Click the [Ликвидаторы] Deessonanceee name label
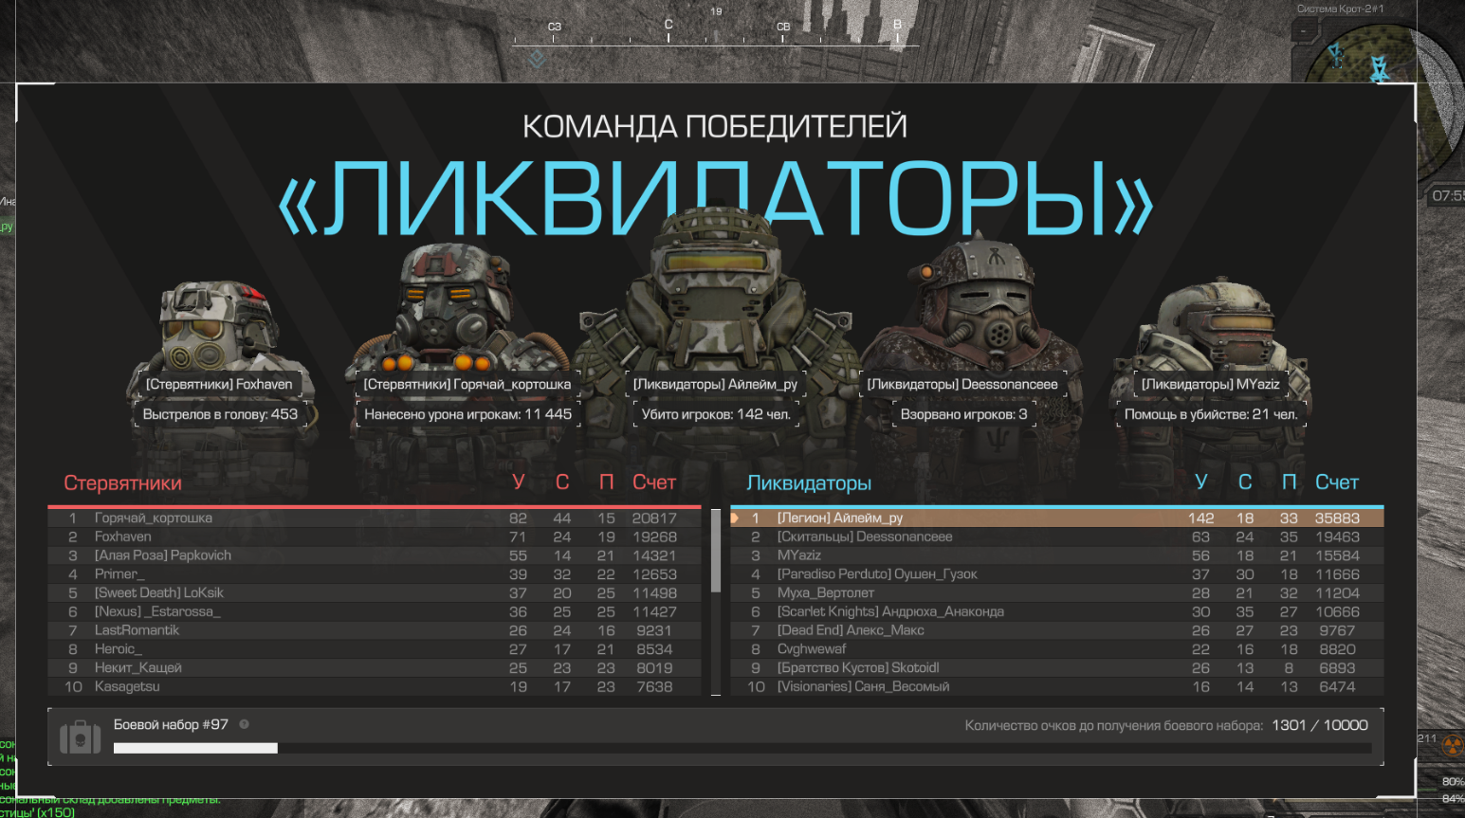The height and width of the screenshot is (818, 1465). point(962,384)
